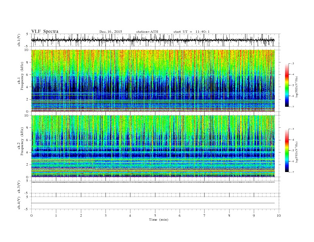Viewport: 314px width, 242px height.
Task: Click the "ch.4(V)" axis label
Action: click(19, 203)
